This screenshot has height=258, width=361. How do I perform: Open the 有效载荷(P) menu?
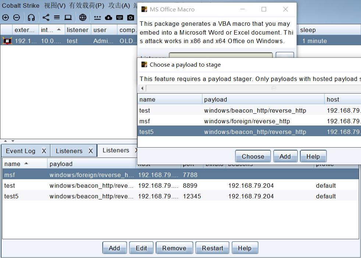point(87,6)
